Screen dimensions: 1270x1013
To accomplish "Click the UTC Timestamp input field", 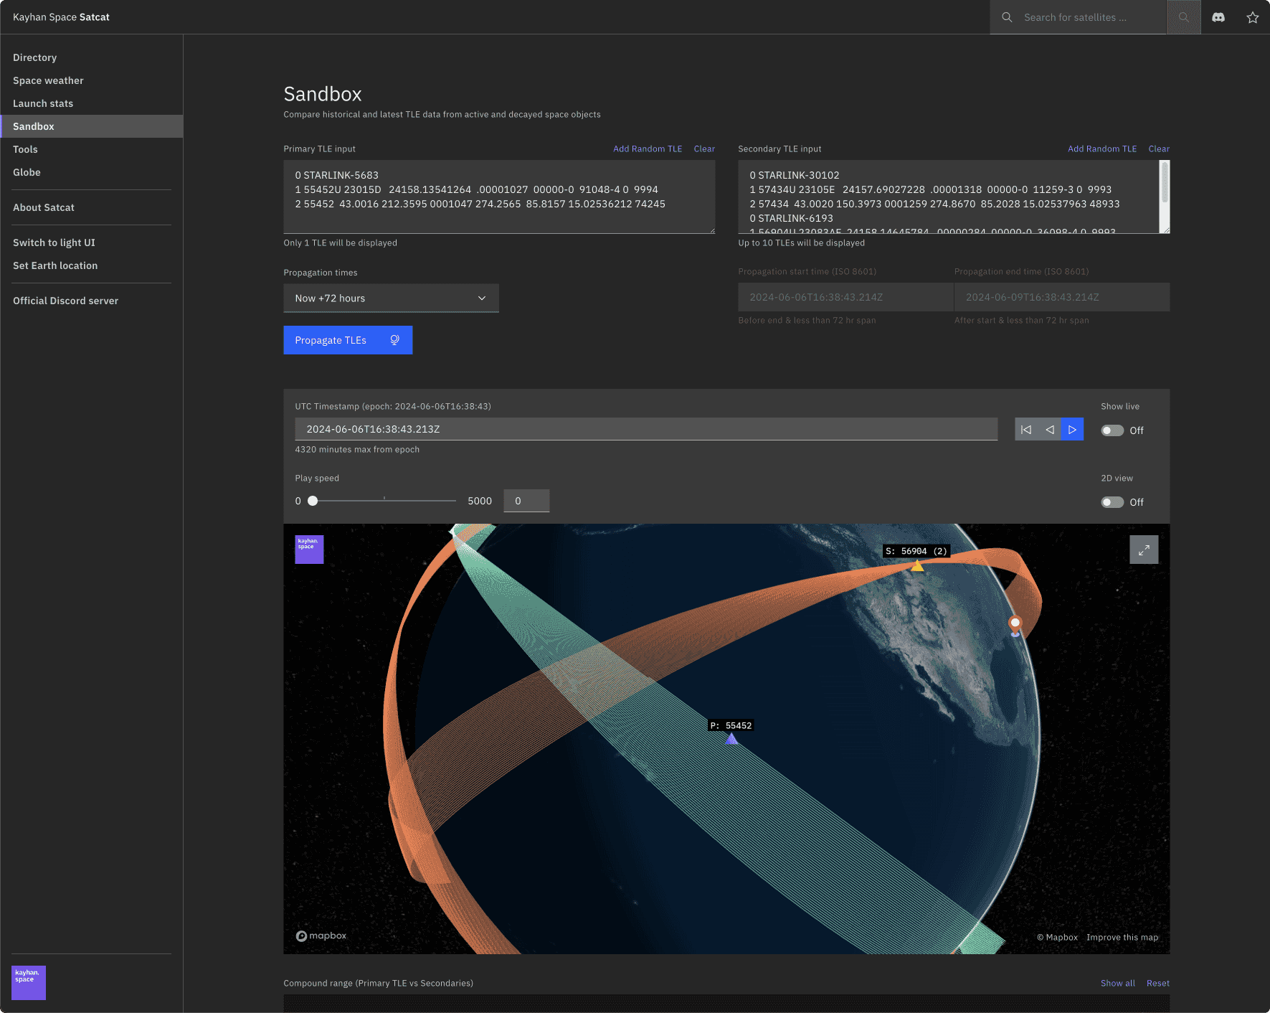I will pyautogui.click(x=645, y=428).
